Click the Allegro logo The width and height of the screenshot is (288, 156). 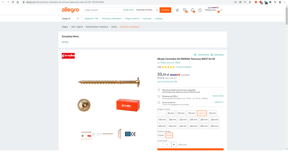point(70,10)
